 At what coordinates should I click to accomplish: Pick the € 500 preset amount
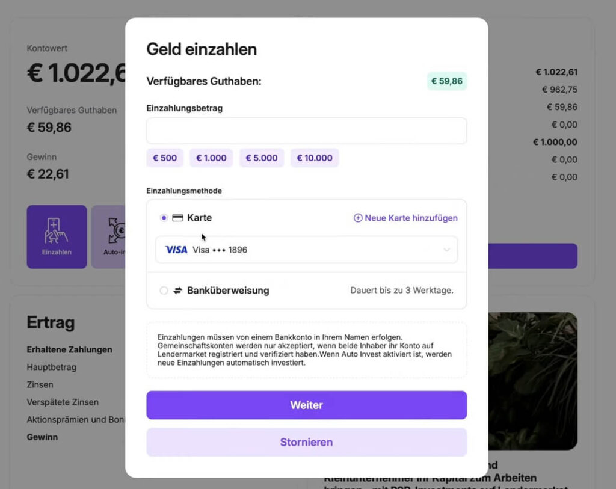click(x=165, y=158)
